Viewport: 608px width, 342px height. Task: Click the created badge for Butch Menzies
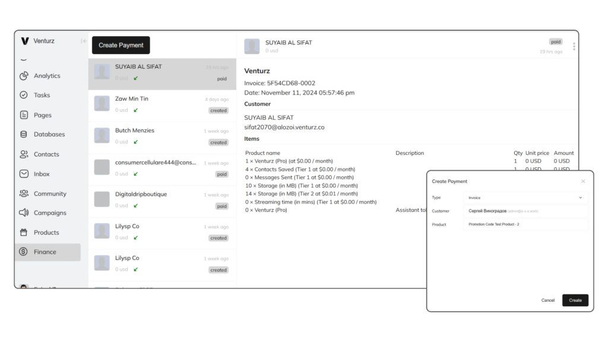(218, 142)
